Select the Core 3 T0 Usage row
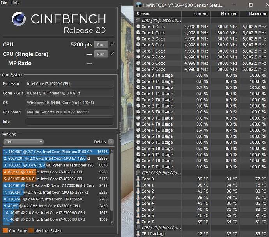This screenshot has height=237, width=269. (x=202, y=112)
